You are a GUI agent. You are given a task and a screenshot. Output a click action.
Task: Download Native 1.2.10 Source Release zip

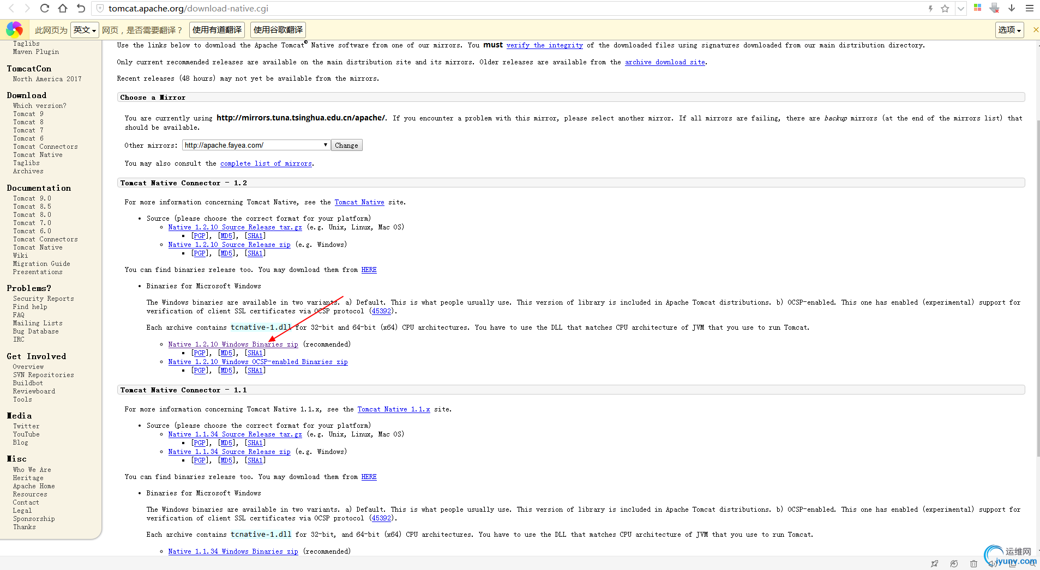point(229,245)
